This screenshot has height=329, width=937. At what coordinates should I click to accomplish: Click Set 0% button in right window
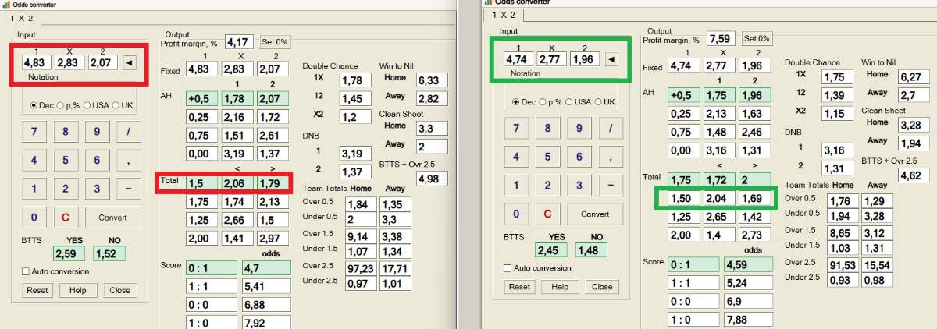757,38
